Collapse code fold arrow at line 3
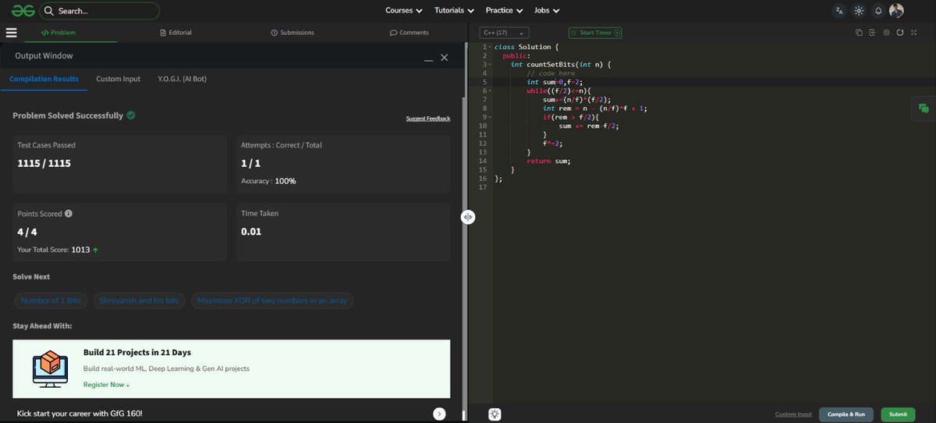The height and width of the screenshot is (423, 936). pyautogui.click(x=490, y=65)
